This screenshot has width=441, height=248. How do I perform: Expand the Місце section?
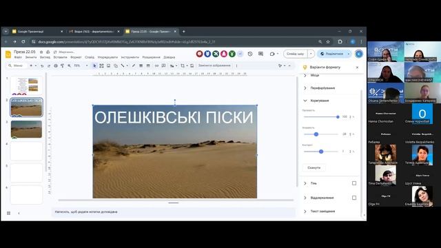[x=305, y=75]
